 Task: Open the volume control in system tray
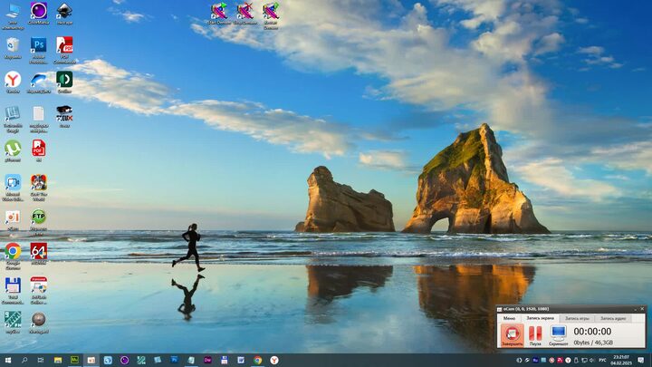(592, 361)
